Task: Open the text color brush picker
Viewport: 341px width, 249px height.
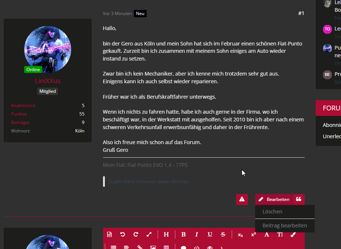Action: (293, 235)
